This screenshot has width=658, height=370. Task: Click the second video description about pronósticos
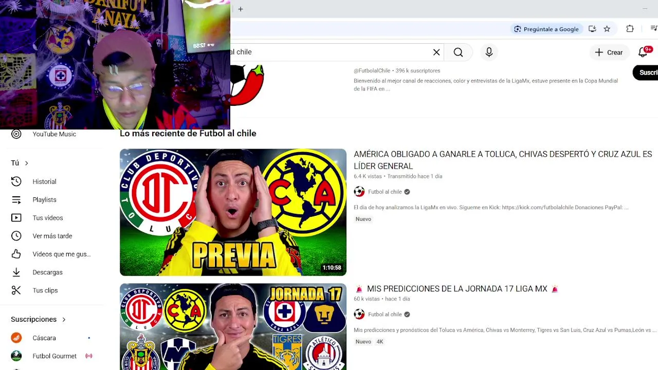tap(505, 330)
